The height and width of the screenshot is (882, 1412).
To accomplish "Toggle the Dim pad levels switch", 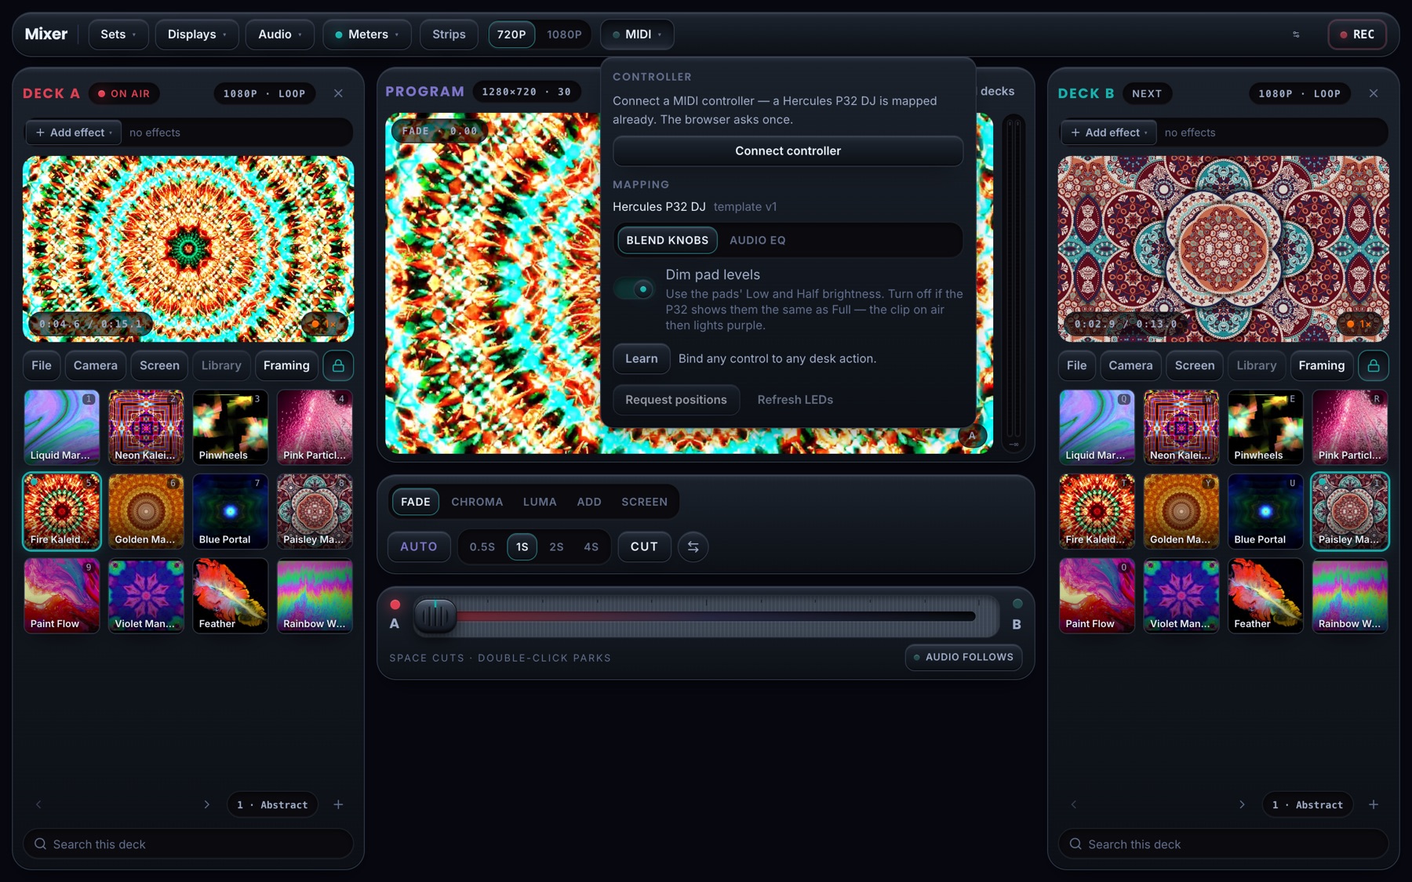I will (x=635, y=289).
